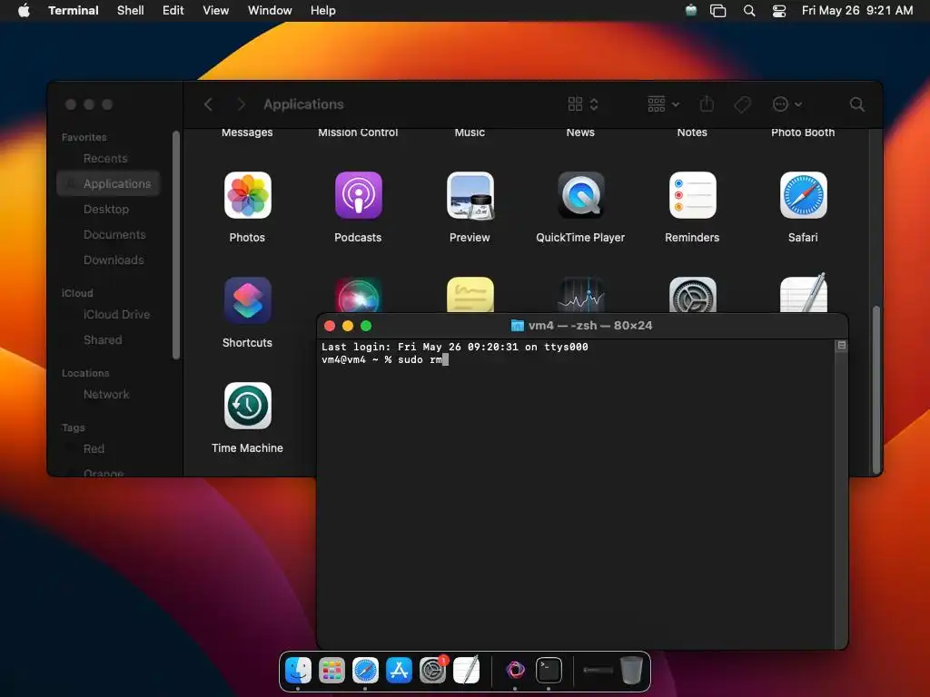Open the Safari app in Finder
Viewport: 930px width, 697px height.
coord(803,195)
